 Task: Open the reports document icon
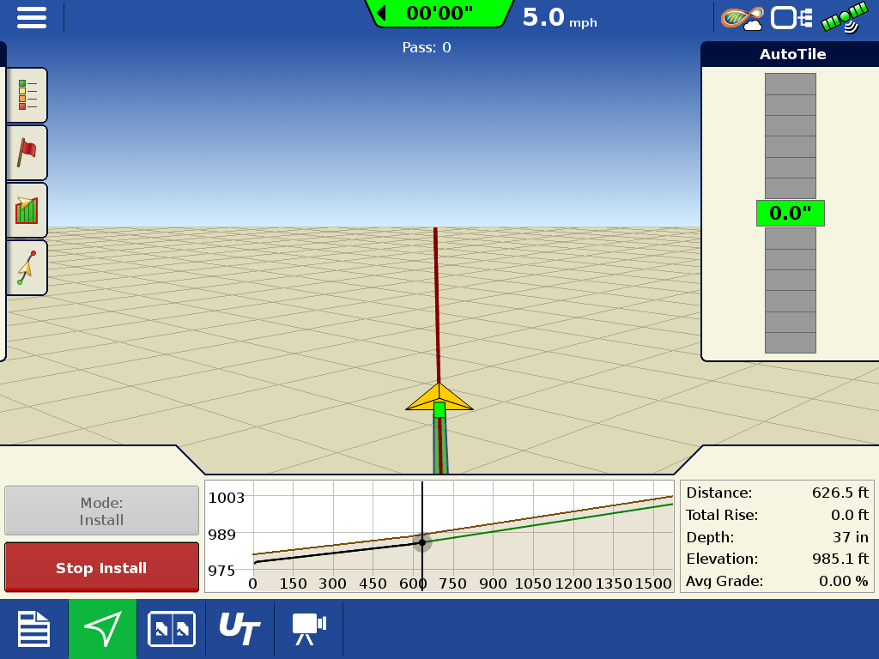[34, 629]
